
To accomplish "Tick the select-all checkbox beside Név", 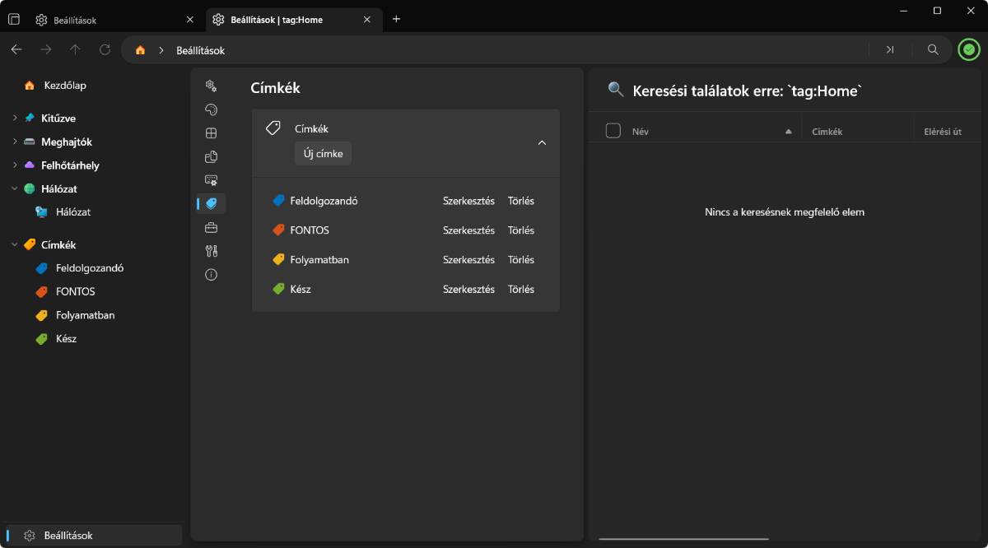I will [613, 131].
